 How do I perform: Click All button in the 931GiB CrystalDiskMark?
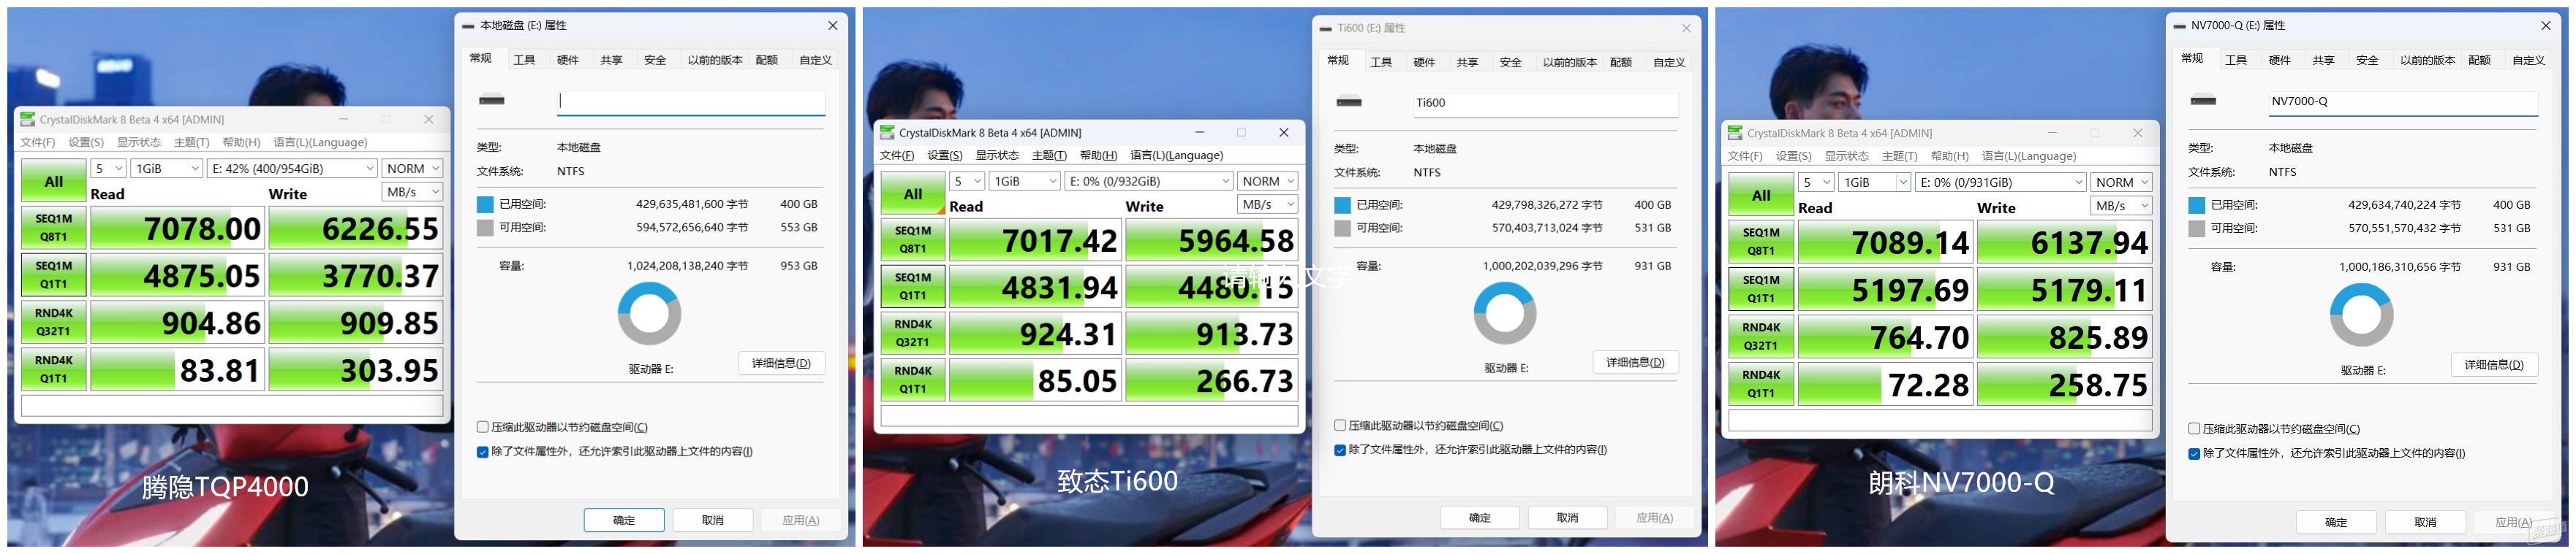1761,196
